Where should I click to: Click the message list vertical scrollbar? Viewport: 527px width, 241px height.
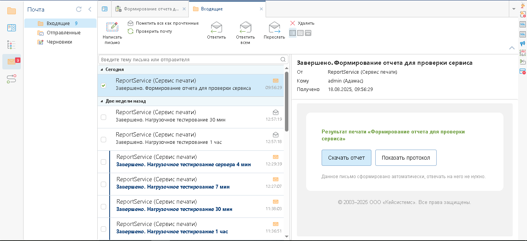click(x=286, y=101)
